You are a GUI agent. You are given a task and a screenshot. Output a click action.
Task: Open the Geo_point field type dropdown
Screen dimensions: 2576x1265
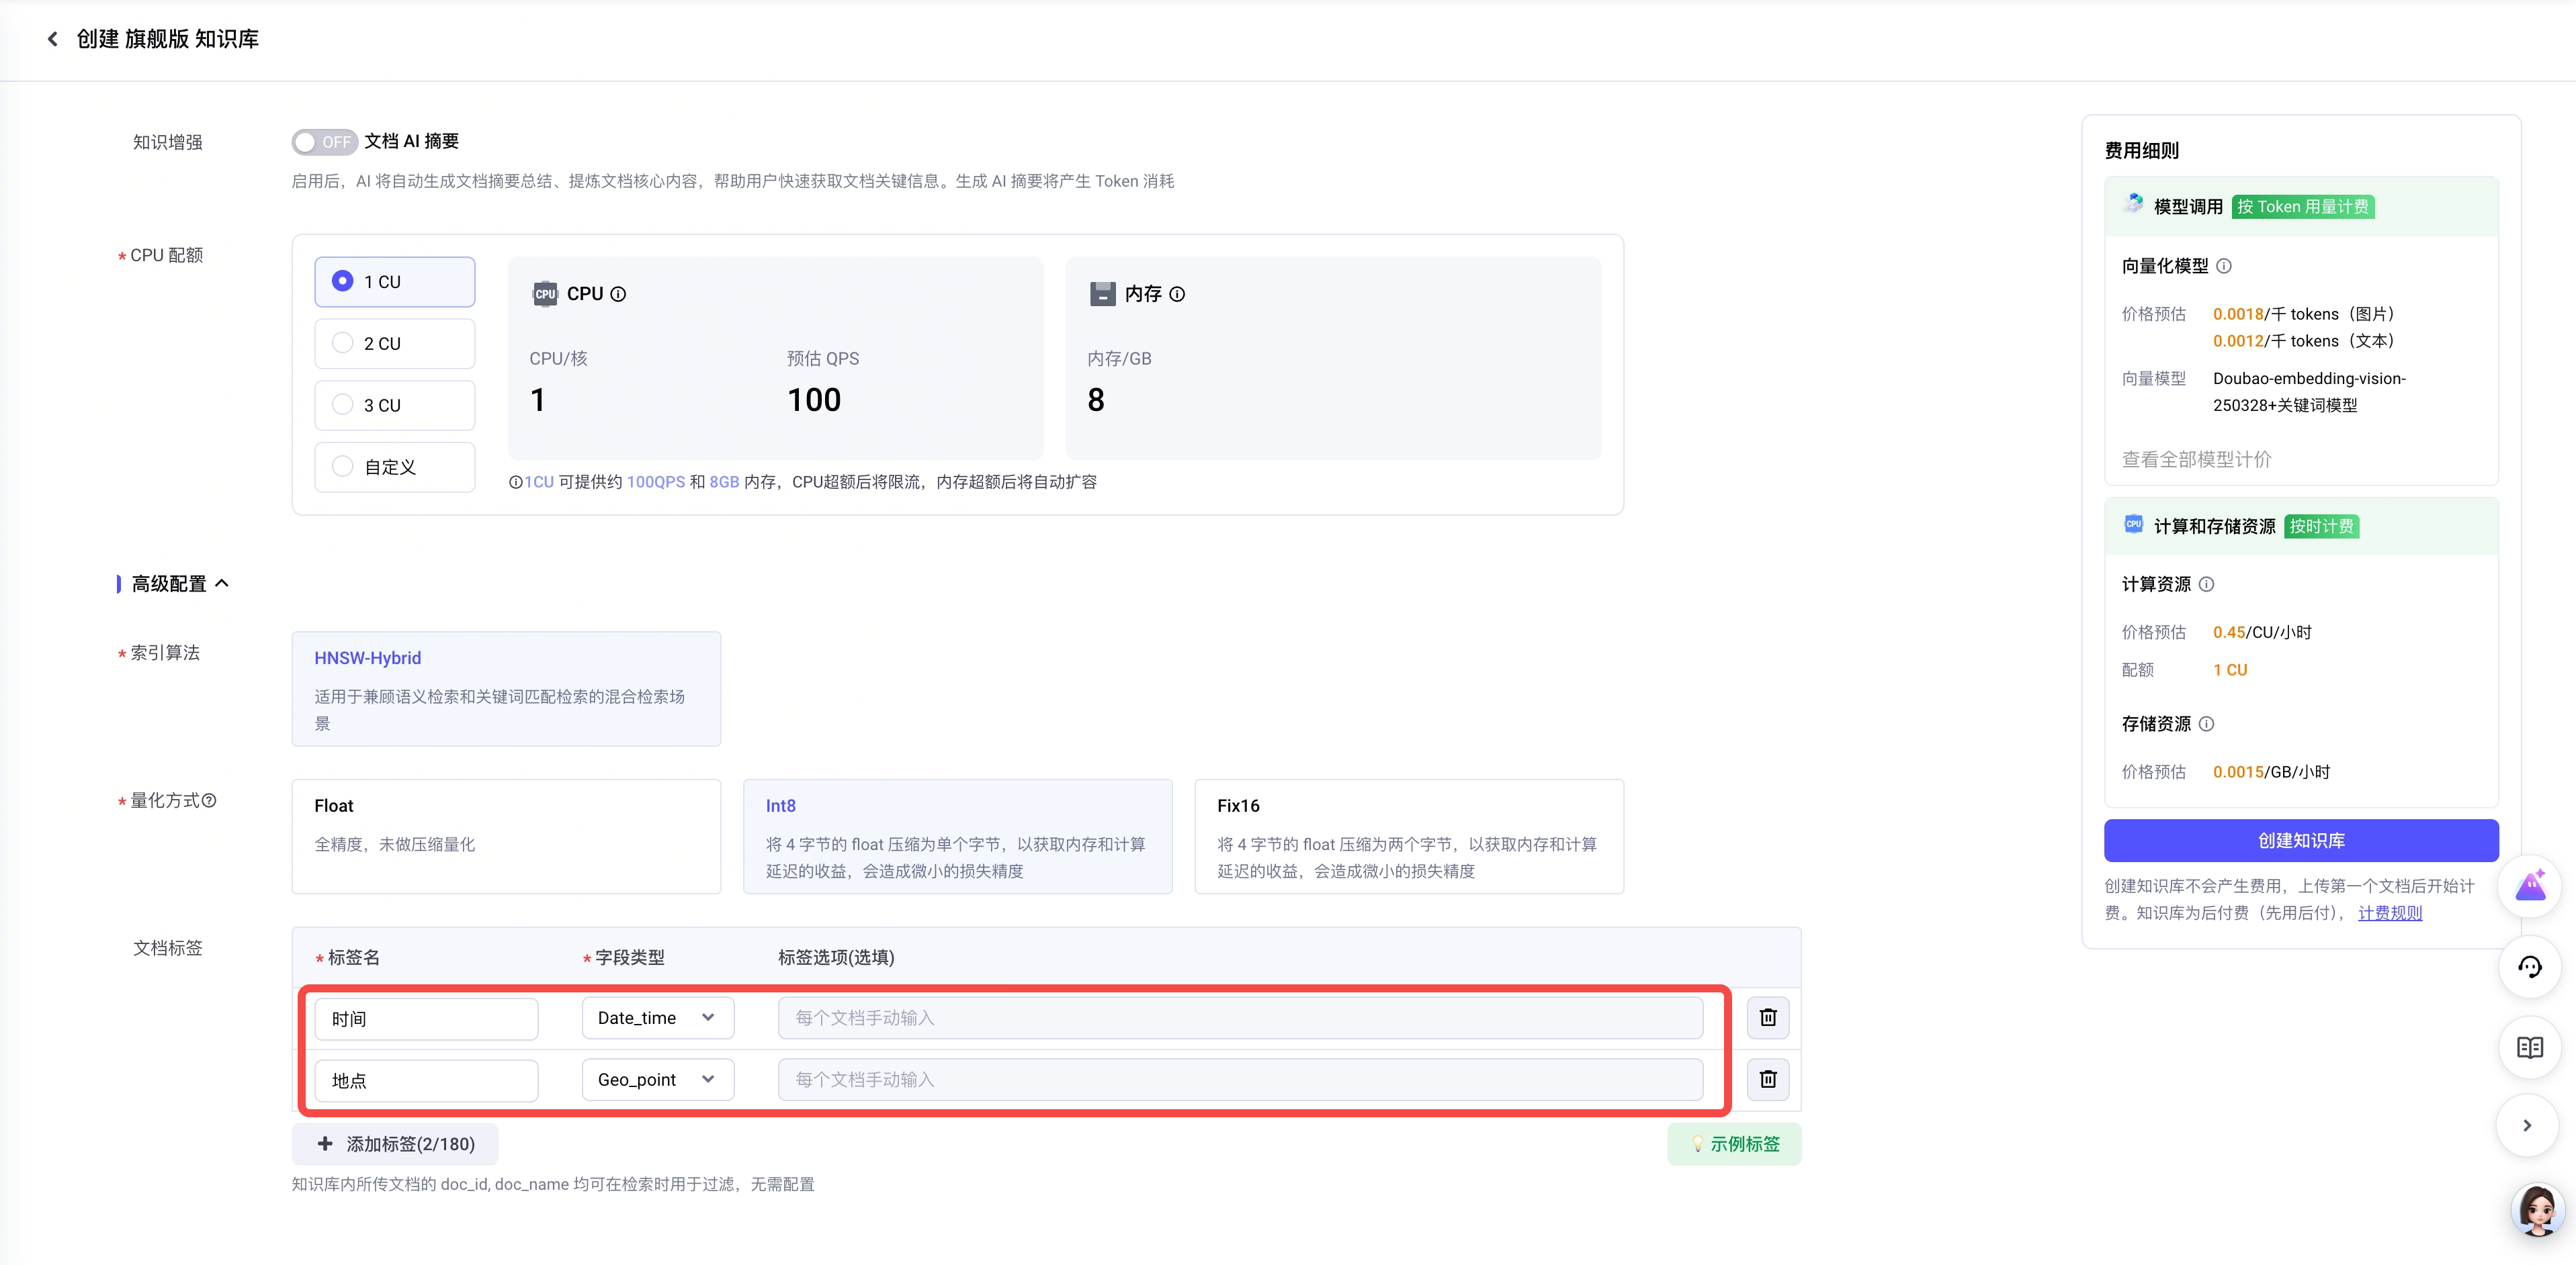point(658,1080)
